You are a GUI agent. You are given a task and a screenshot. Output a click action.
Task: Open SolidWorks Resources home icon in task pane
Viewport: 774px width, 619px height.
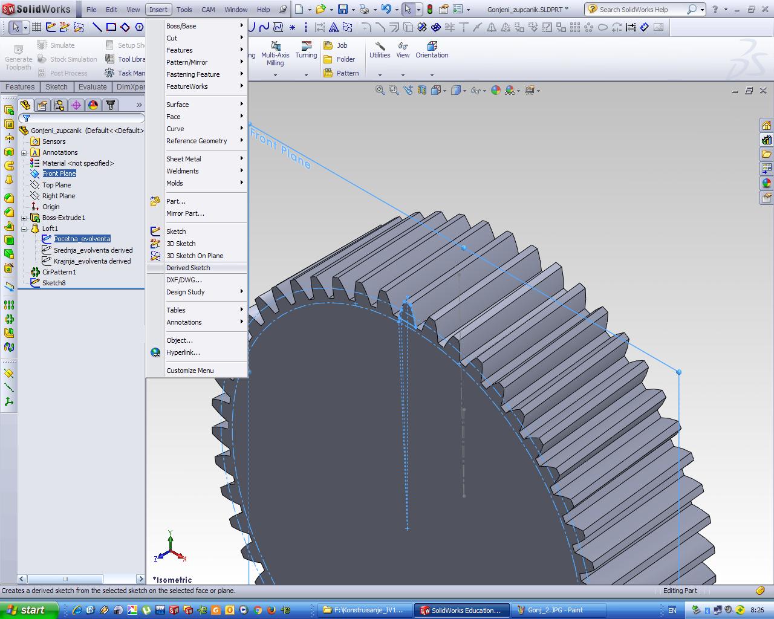[766, 126]
